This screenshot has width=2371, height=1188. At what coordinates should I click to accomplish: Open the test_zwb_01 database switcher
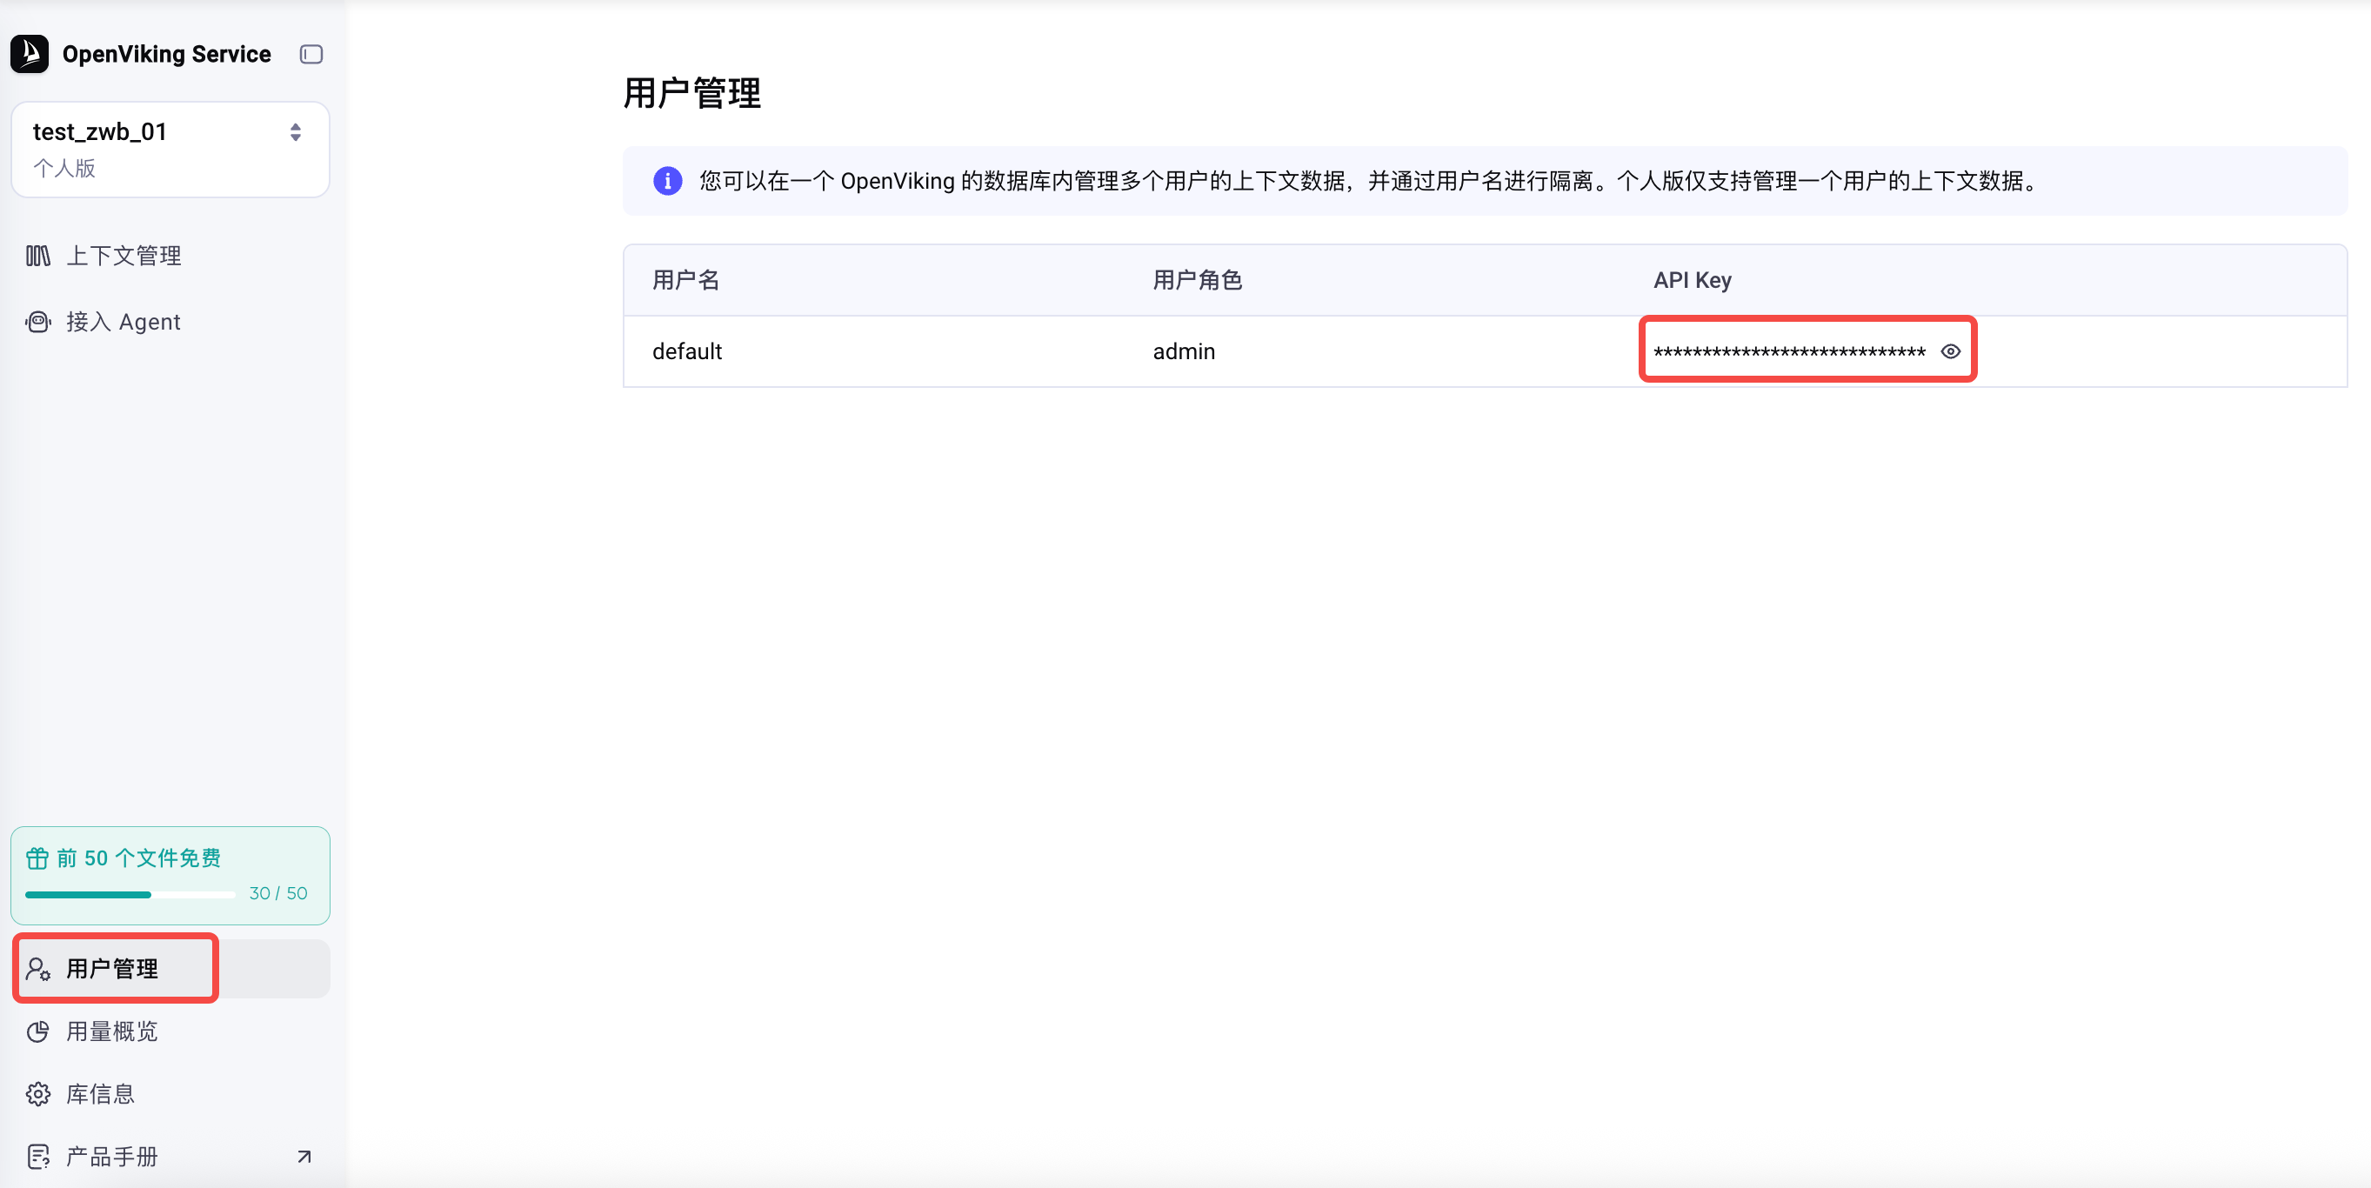coord(170,149)
